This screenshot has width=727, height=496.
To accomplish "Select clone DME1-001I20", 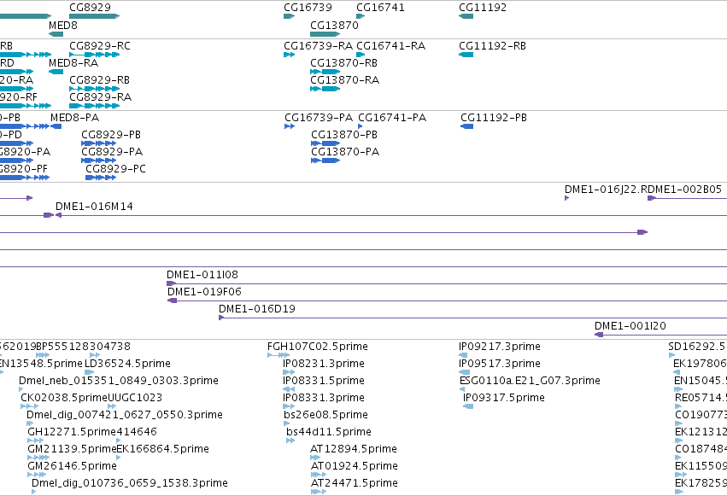I will pyautogui.click(x=660, y=335).
